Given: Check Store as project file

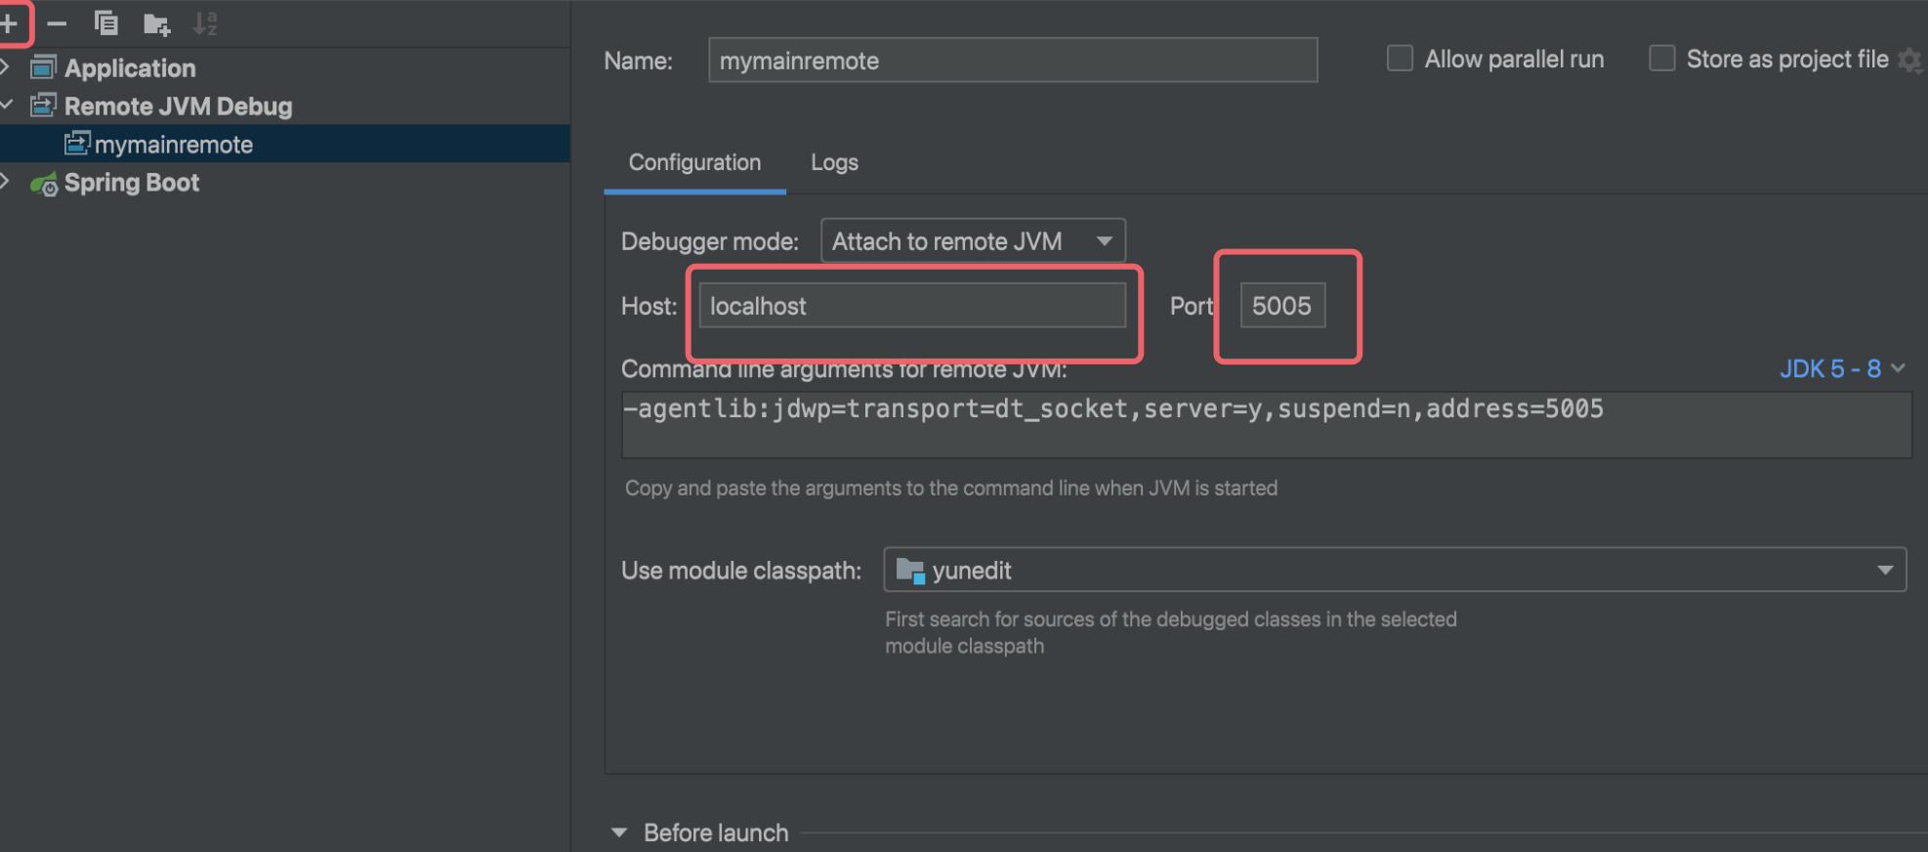Looking at the screenshot, I should (1661, 59).
